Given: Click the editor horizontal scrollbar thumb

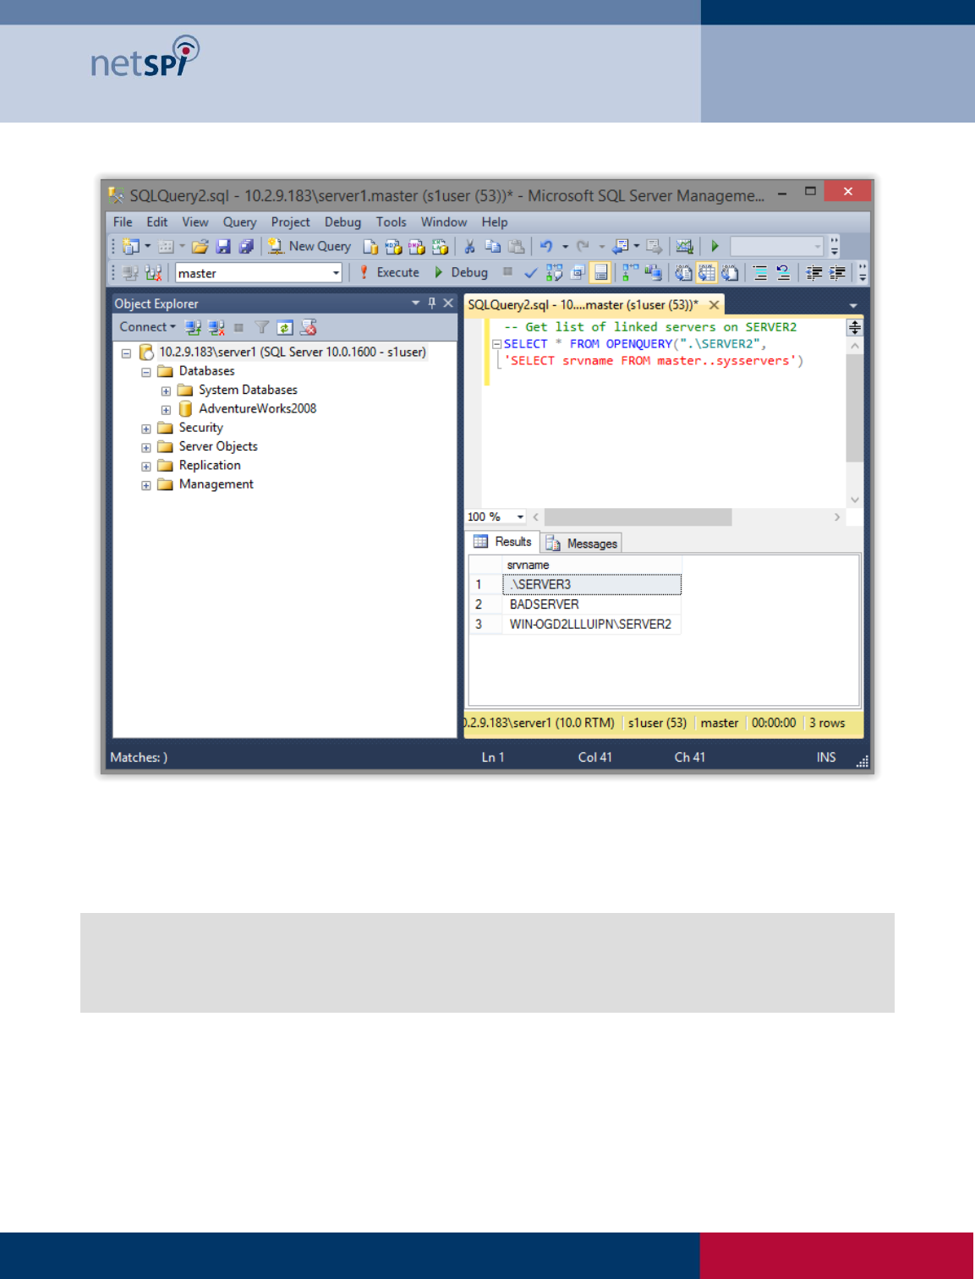Looking at the screenshot, I should coord(638,517).
